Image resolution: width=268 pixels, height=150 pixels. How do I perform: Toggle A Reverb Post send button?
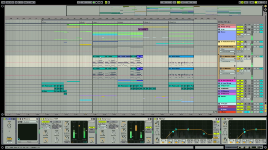point(249,107)
